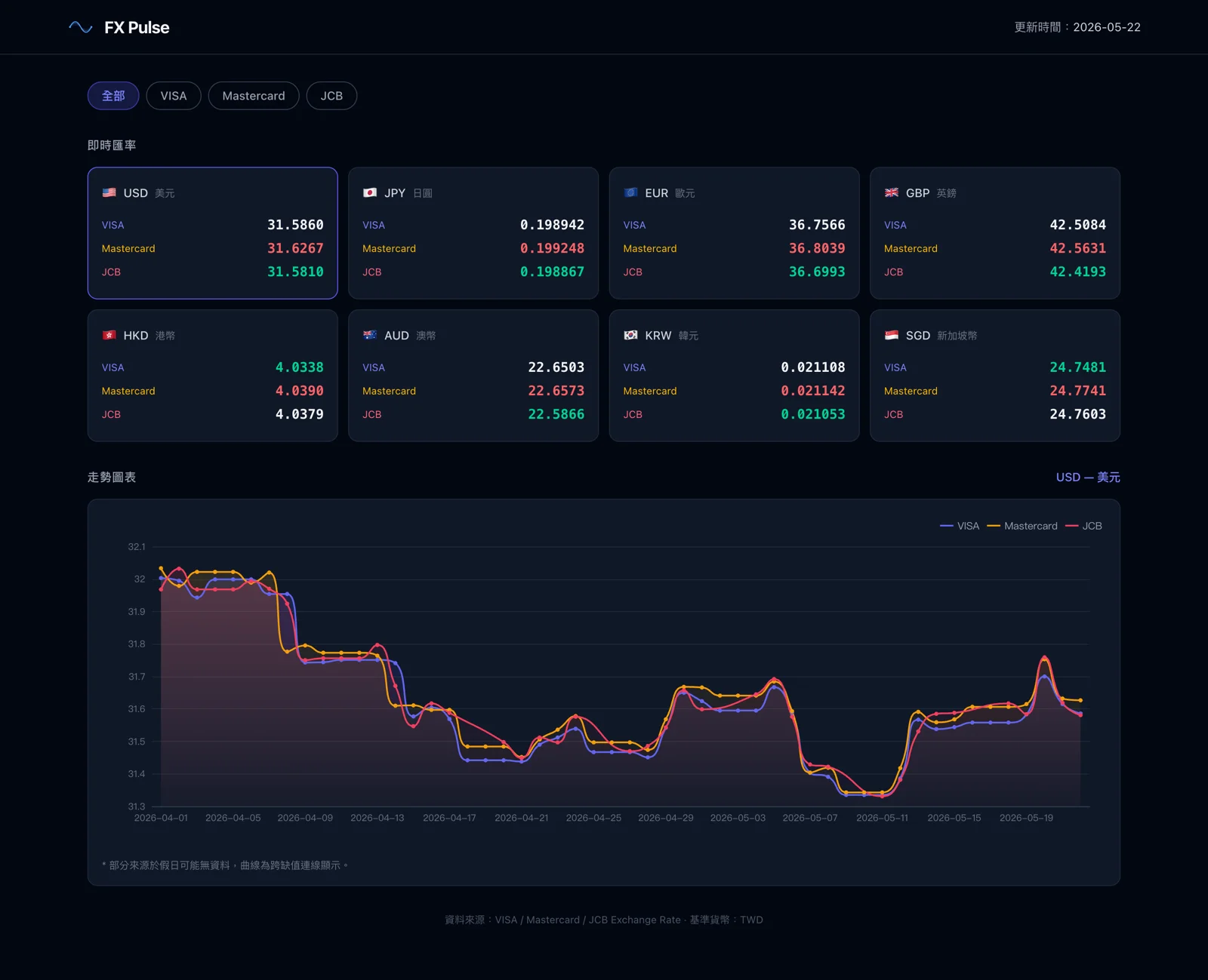The height and width of the screenshot is (980, 1208).
Task: Switch to the JCB filter tab
Action: 331,96
